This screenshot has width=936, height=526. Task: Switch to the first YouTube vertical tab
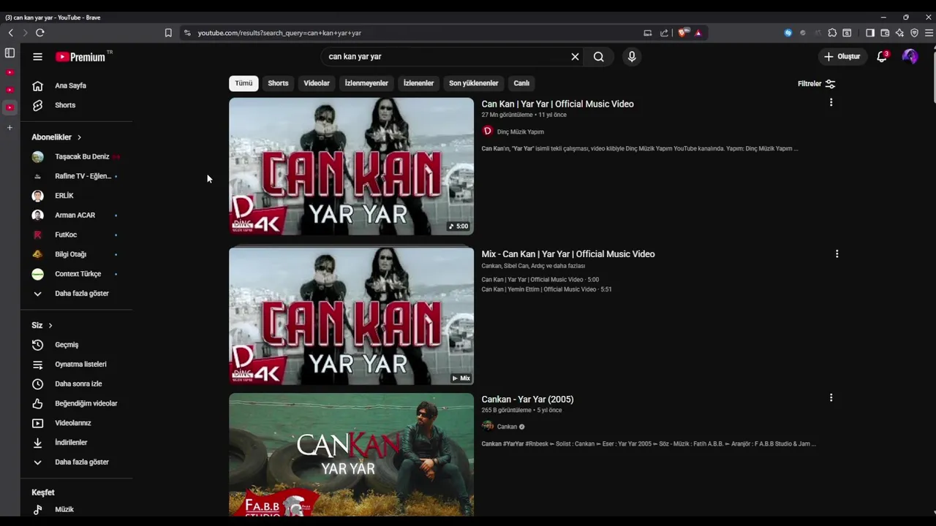10,72
